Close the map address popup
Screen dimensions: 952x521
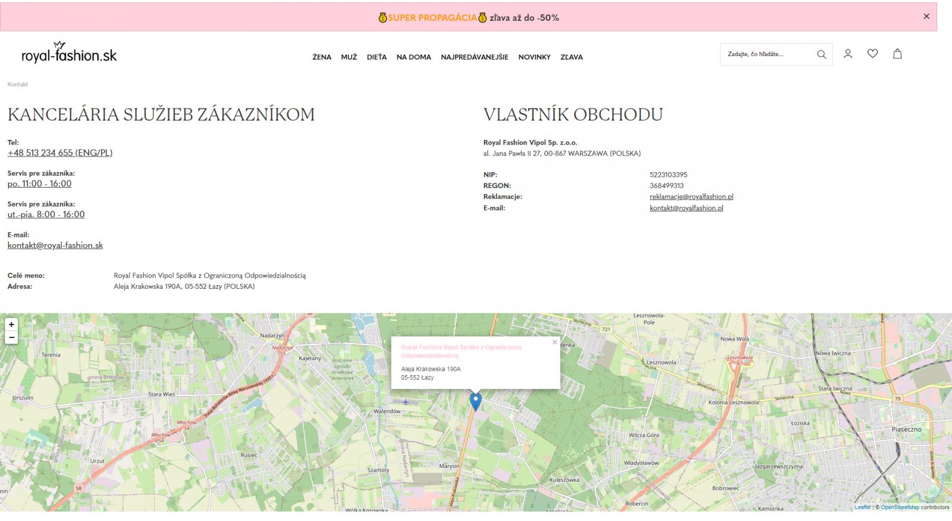click(x=555, y=342)
